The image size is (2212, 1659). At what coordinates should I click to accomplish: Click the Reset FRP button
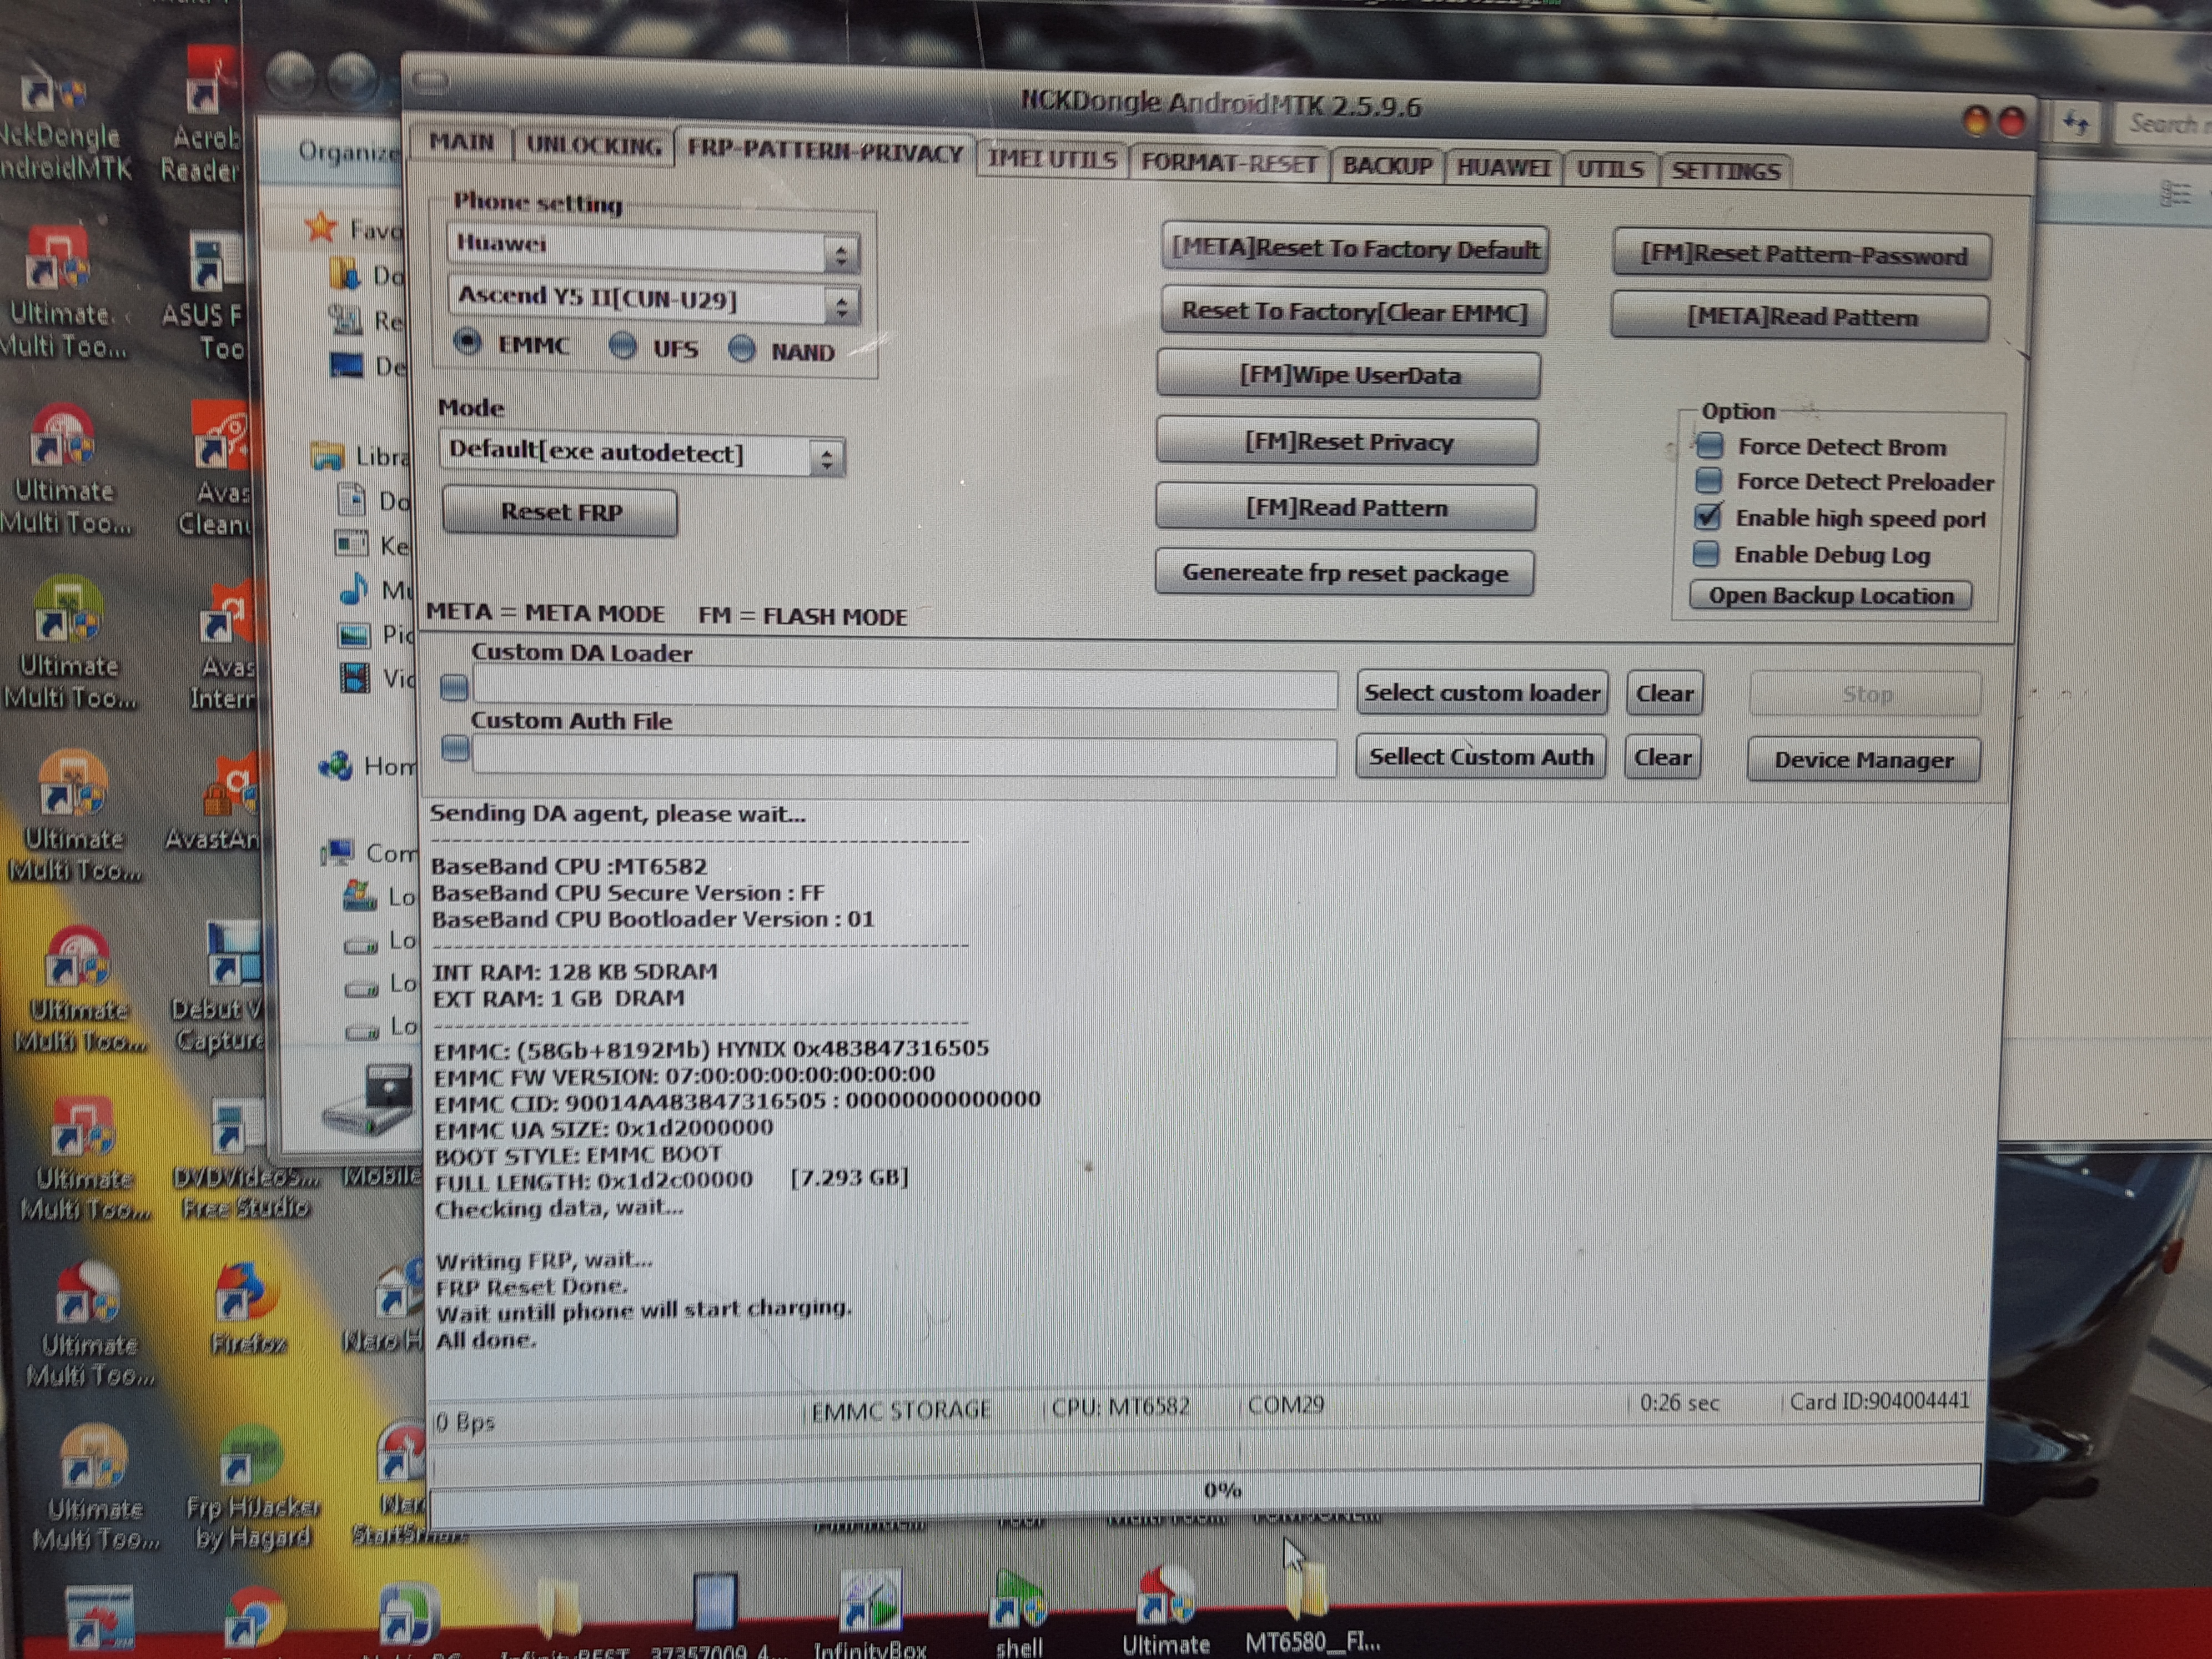[x=560, y=512]
